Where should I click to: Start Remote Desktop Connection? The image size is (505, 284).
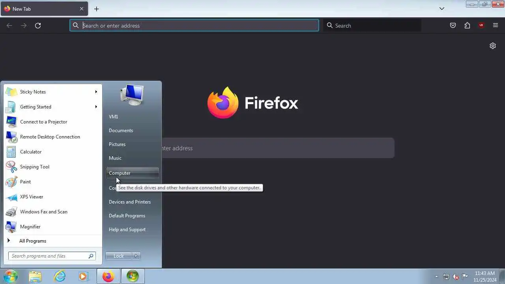pyautogui.click(x=53, y=137)
